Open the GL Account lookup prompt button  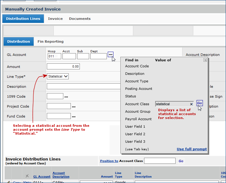(110, 54)
